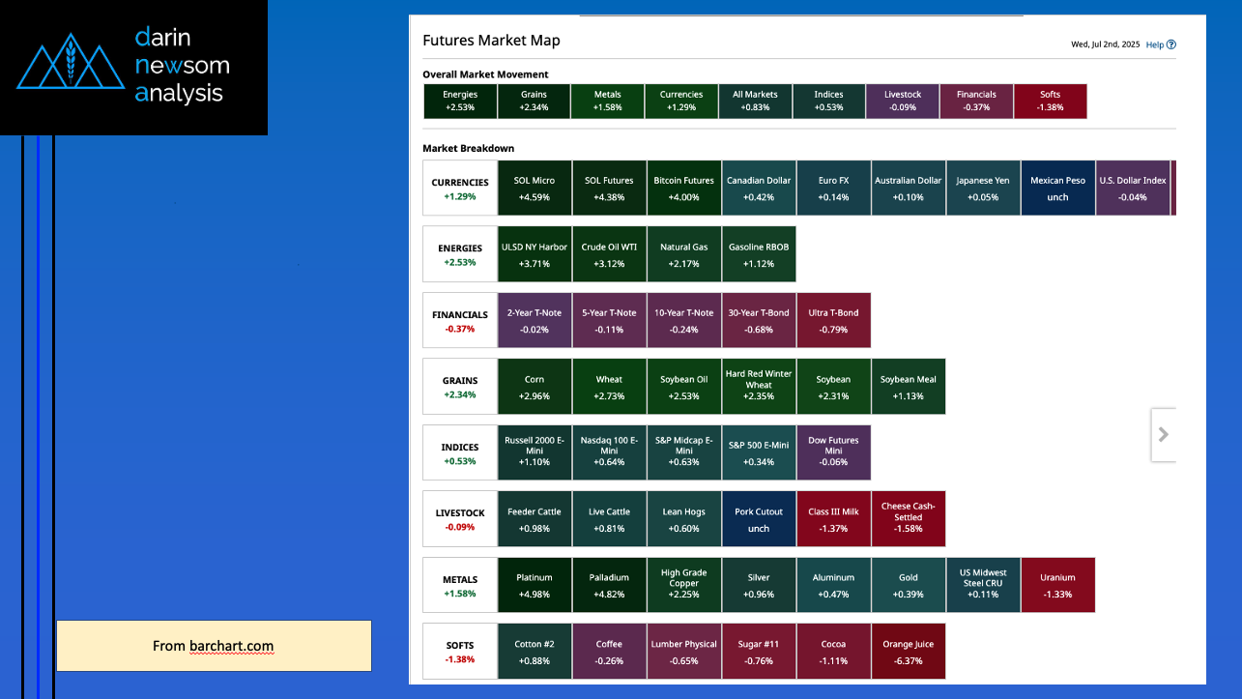Select the Energies overall movement tile

pyautogui.click(x=460, y=102)
